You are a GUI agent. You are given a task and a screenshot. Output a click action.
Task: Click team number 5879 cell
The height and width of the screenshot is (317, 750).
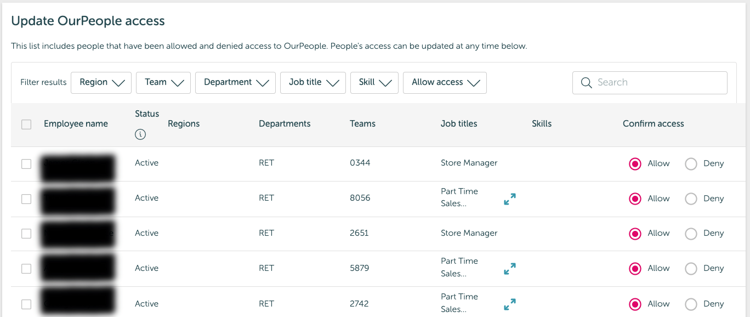point(360,268)
